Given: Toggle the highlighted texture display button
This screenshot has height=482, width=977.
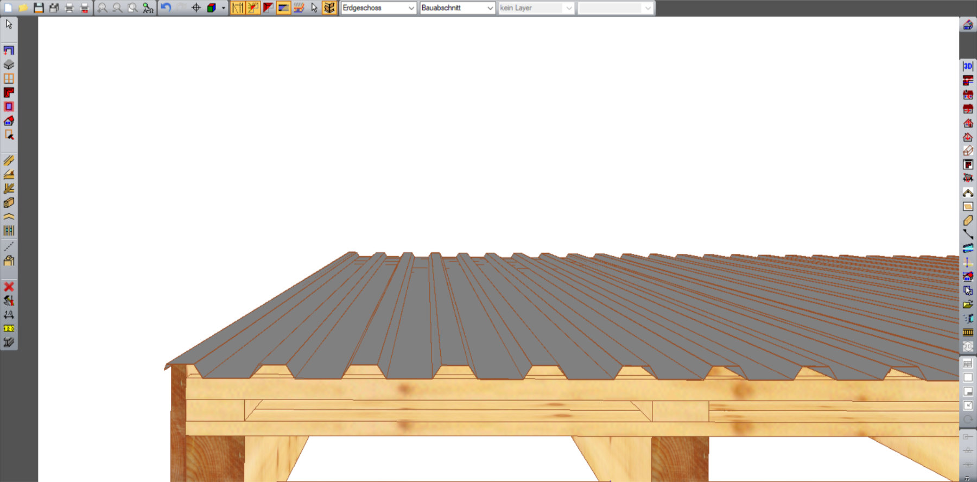Looking at the screenshot, I should point(283,8).
